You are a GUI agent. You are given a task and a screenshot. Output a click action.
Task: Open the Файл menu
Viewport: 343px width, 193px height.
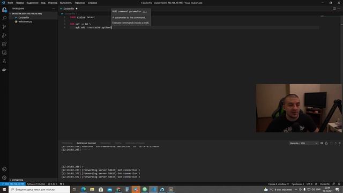(x=10, y=3)
